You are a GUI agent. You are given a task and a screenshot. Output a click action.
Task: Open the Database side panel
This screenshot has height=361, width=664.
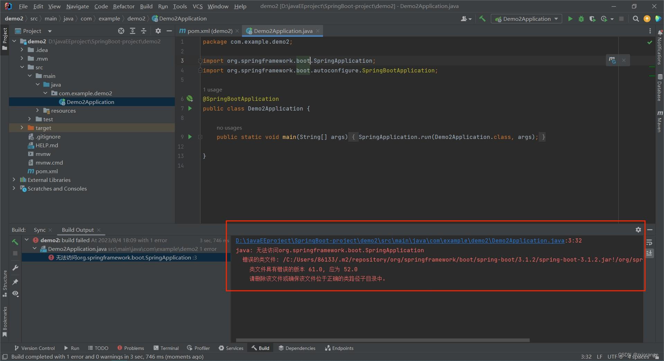pyautogui.click(x=659, y=88)
